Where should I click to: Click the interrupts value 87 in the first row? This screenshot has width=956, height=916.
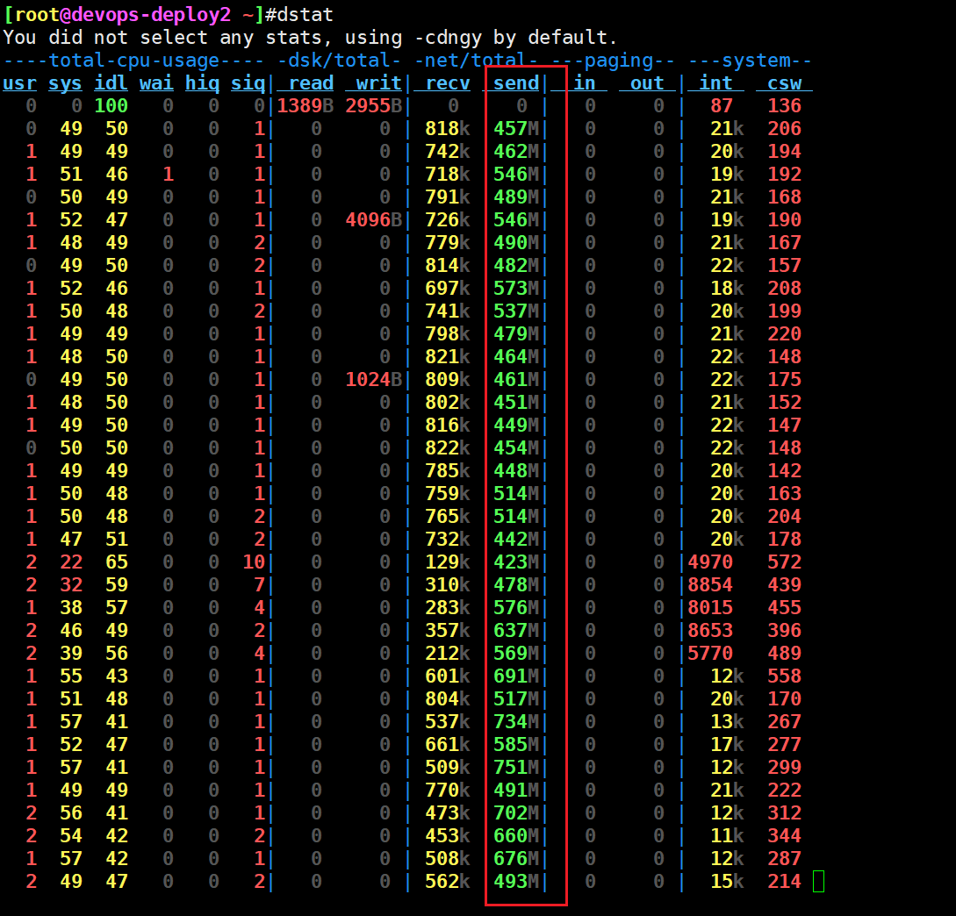pyautogui.click(x=722, y=106)
